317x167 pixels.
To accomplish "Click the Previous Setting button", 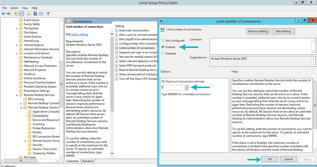I will (x=258, y=31).
